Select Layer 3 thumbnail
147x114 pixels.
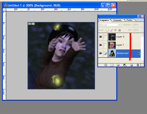click(112, 37)
